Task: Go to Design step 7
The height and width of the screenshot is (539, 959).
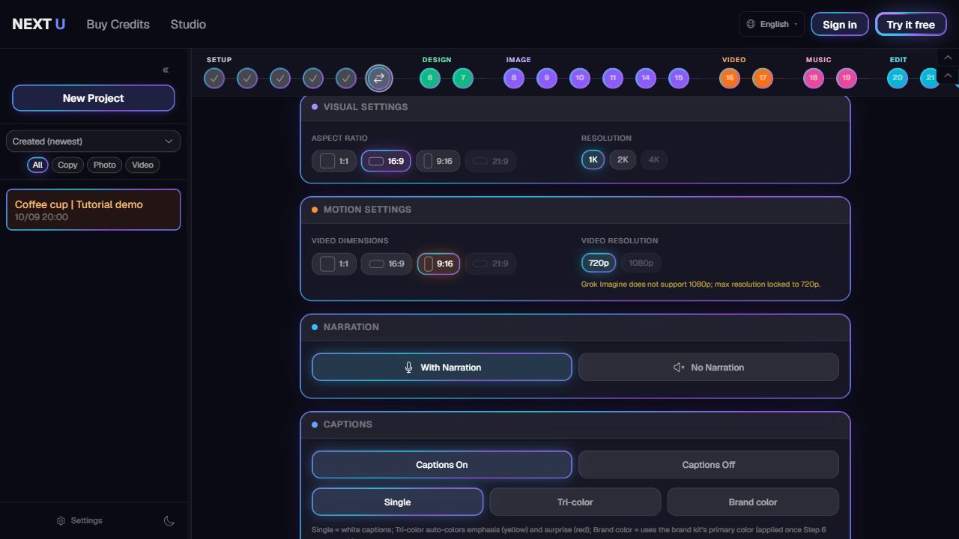Action: 463,78
